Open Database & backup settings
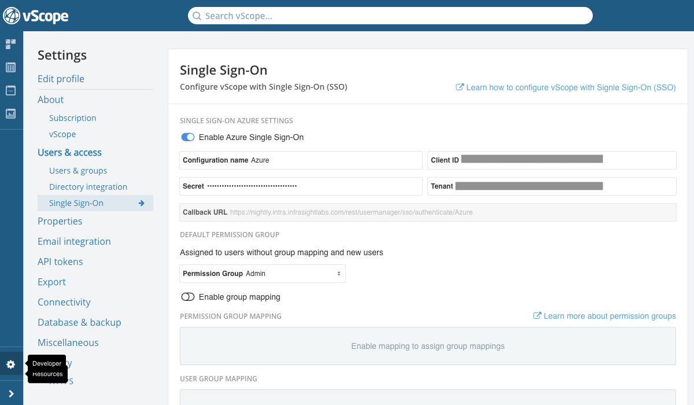694x405 pixels. point(79,322)
